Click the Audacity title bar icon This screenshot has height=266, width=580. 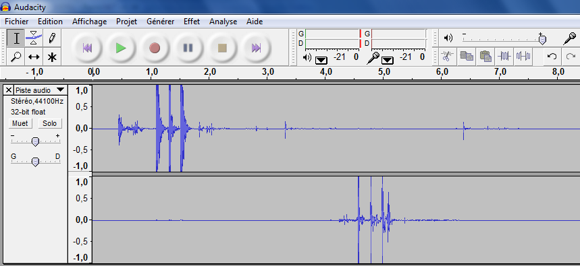pyautogui.click(x=6, y=7)
